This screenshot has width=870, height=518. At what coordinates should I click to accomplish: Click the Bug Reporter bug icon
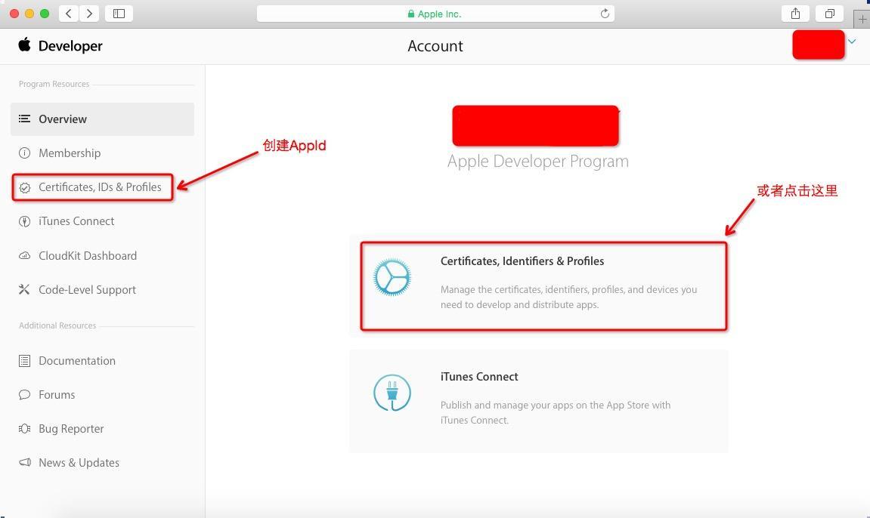pos(24,429)
